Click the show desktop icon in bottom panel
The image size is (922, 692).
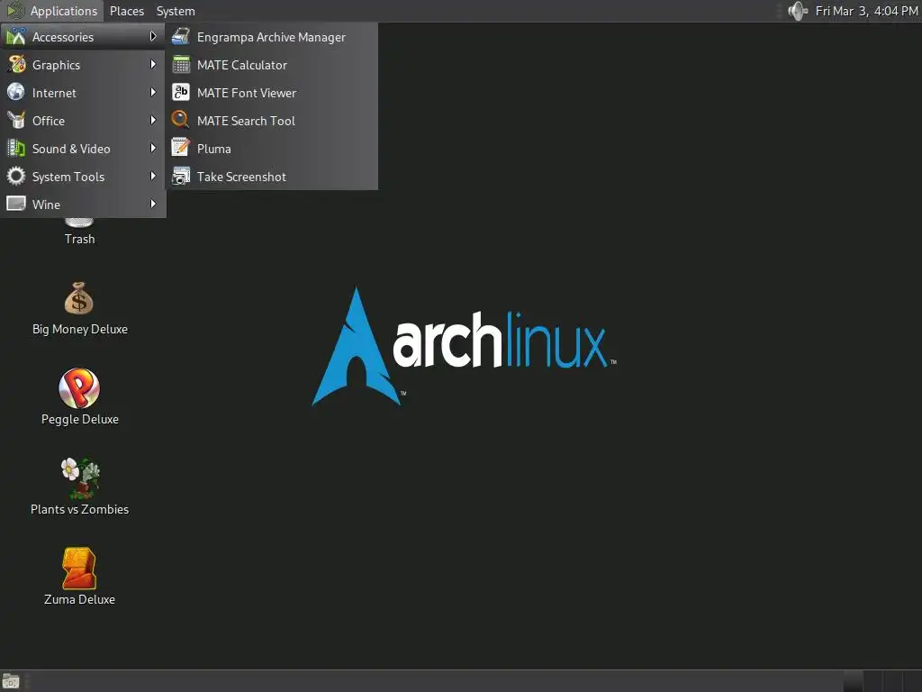point(11,681)
